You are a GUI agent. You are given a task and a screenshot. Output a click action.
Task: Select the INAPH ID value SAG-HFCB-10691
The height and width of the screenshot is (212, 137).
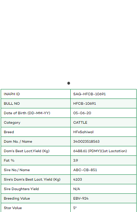(x=90, y=94)
